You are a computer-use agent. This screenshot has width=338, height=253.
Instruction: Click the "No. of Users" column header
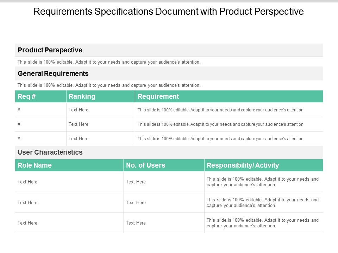click(164, 165)
